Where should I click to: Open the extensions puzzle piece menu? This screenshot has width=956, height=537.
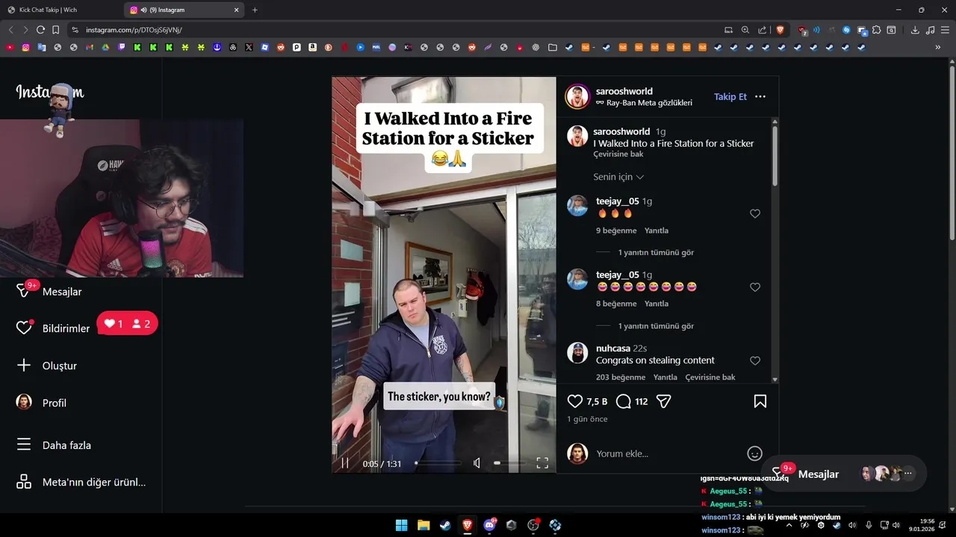[876, 30]
